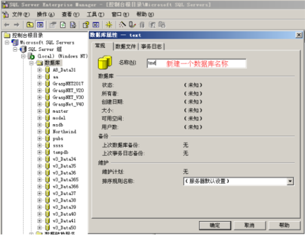This screenshot has height=235, width=305.
Task: Click the Run a Wizard wand icon
Action: [x=122, y=25]
